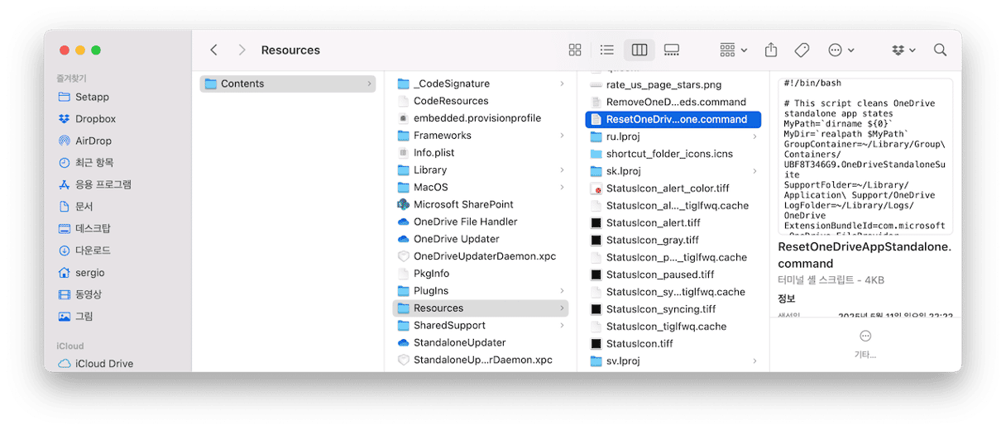The height and width of the screenshot is (430, 1006).
Task: Select the _CodeSignature folder
Action: [x=480, y=84]
